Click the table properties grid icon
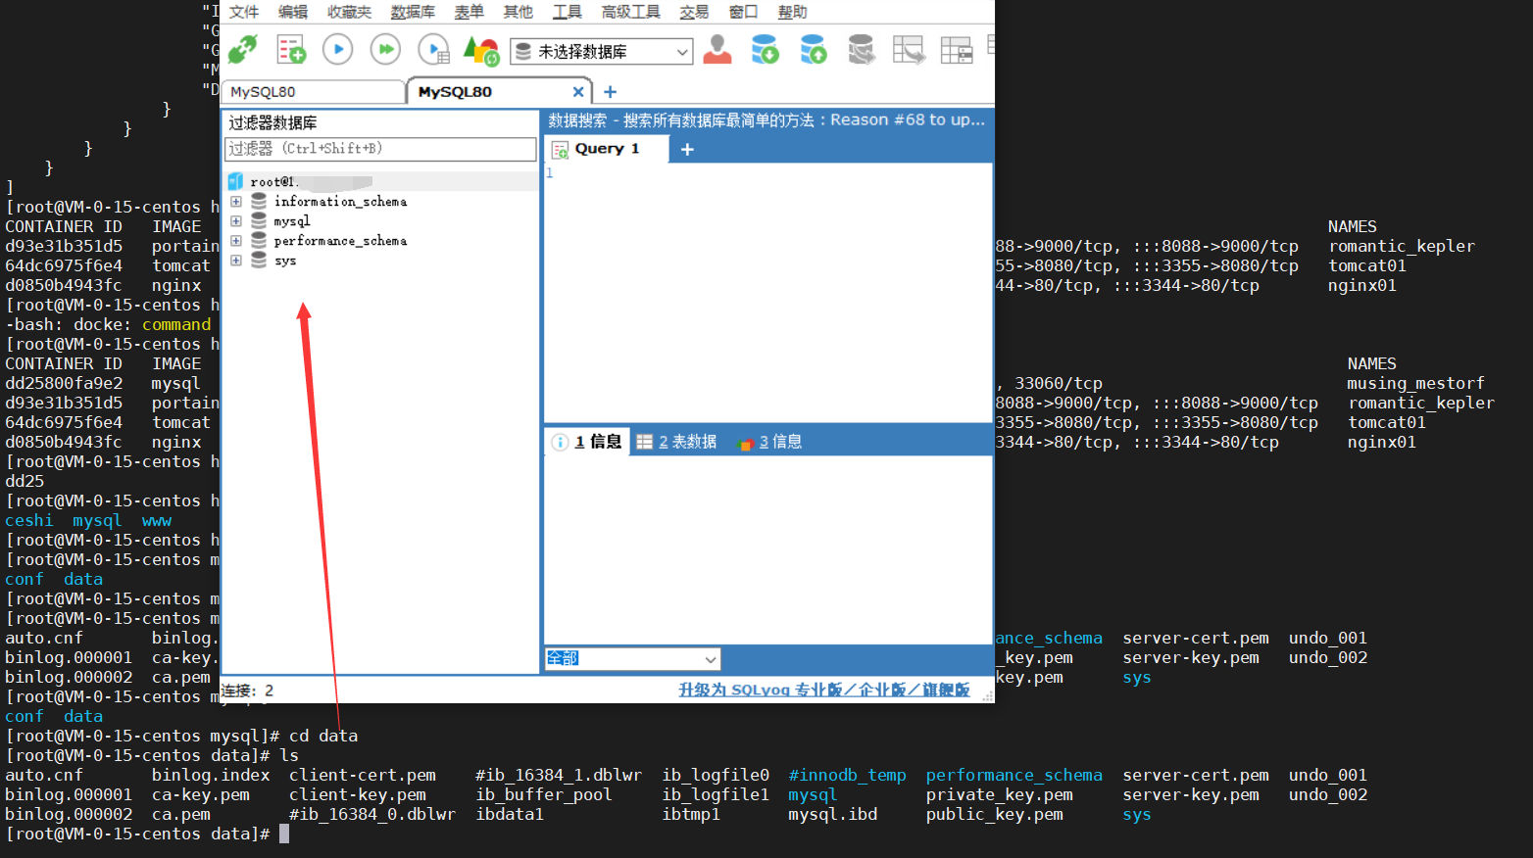Viewport: 1533px width, 858px height. tap(956, 49)
